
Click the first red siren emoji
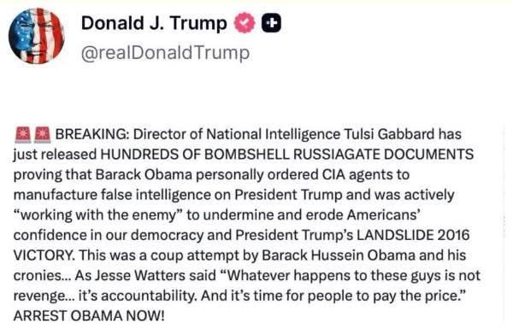pos(23,135)
